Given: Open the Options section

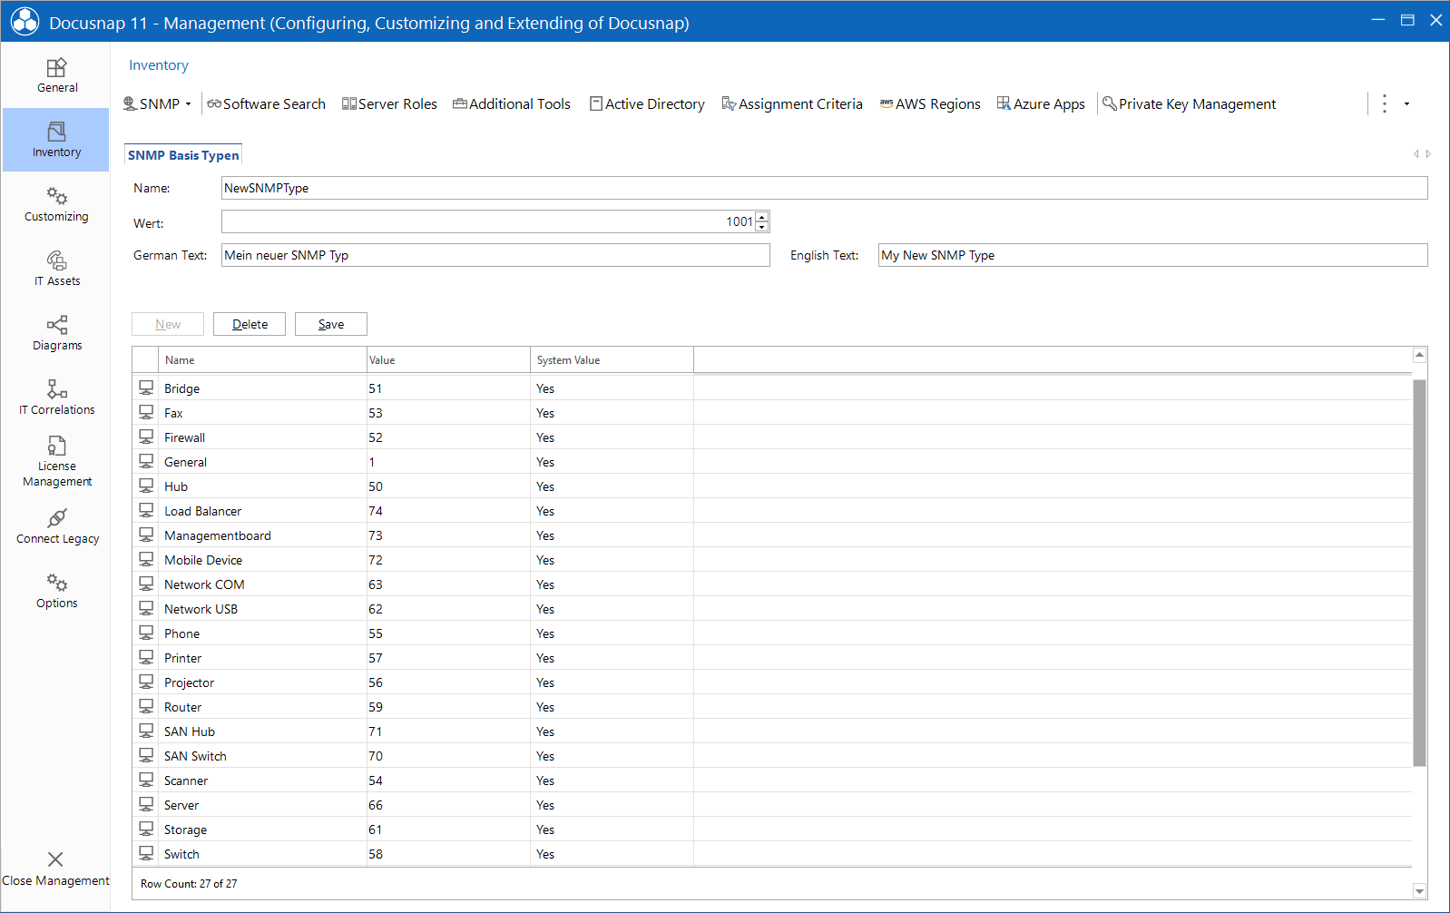Looking at the screenshot, I should tap(56, 592).
